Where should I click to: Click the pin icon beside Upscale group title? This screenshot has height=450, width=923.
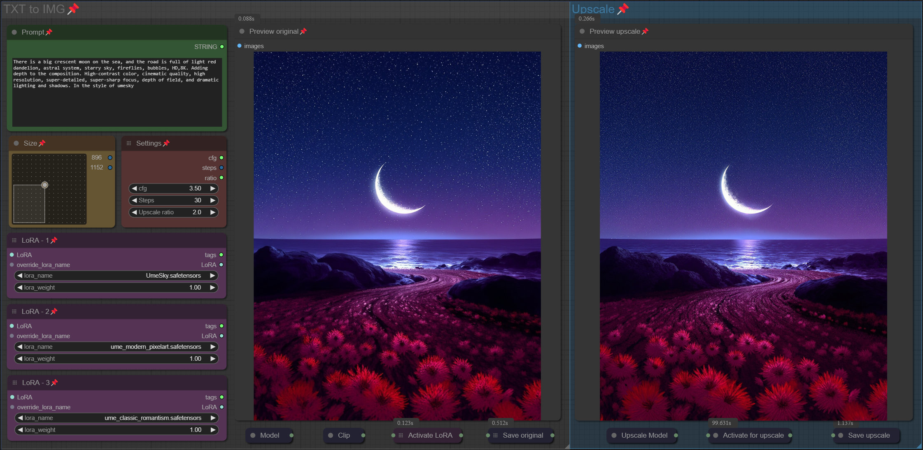pos(623,9)
